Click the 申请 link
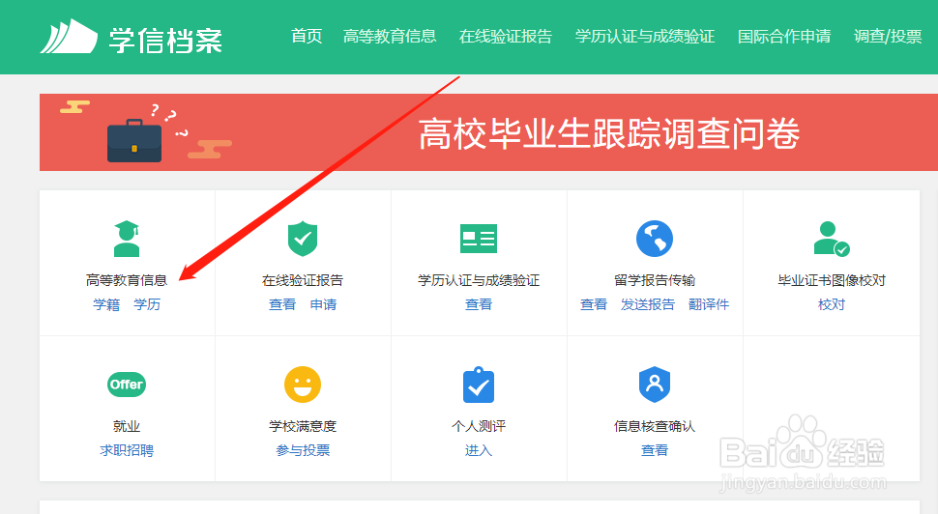 click(x=324, y=304)
